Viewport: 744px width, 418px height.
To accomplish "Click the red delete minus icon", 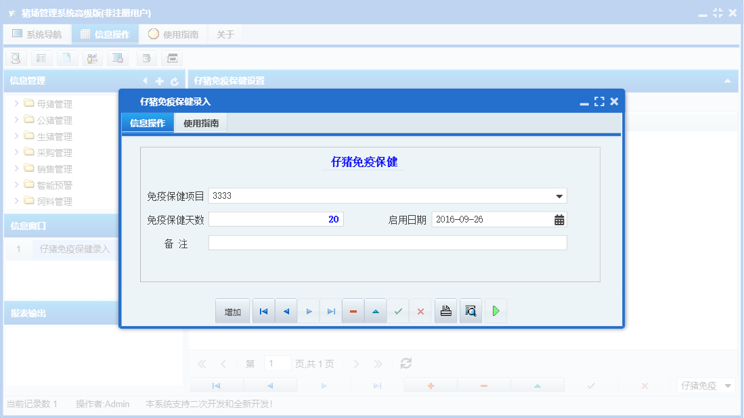I will [x=353, y=310].
